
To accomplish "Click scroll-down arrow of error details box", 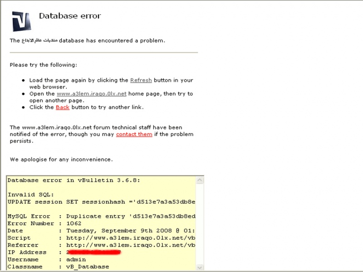I will [200, 268].
